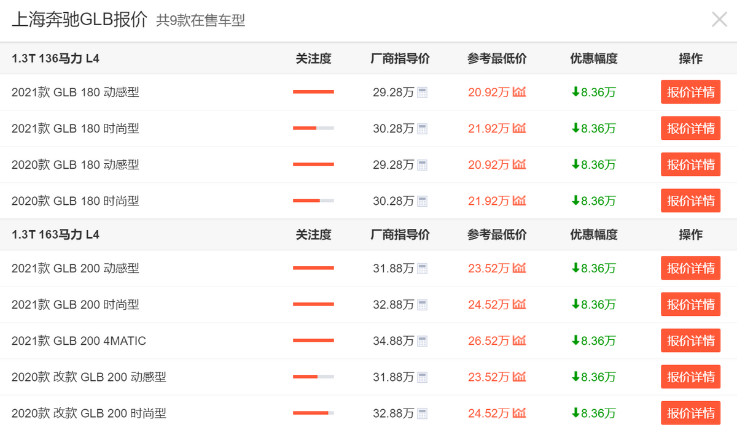
Task: View price trend chart for 2020款 GLB 180 时尚型
Action: pos(520,201)
